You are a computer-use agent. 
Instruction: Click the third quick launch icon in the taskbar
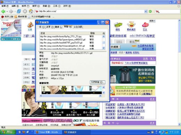tap(28, 132)
